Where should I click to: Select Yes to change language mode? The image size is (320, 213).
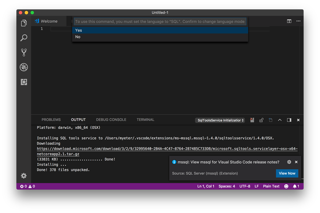pyautogui.click(x=160, y=30)
